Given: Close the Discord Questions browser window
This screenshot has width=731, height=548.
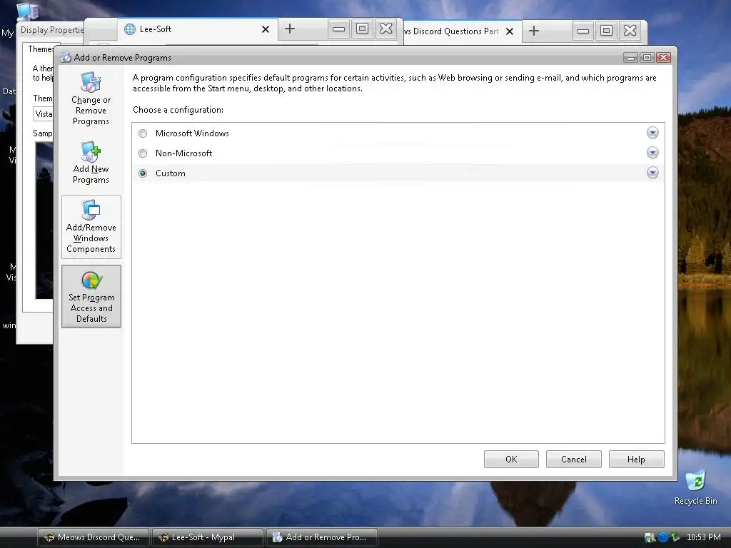Looking at the screenshot, I should [x=630, y=31].
